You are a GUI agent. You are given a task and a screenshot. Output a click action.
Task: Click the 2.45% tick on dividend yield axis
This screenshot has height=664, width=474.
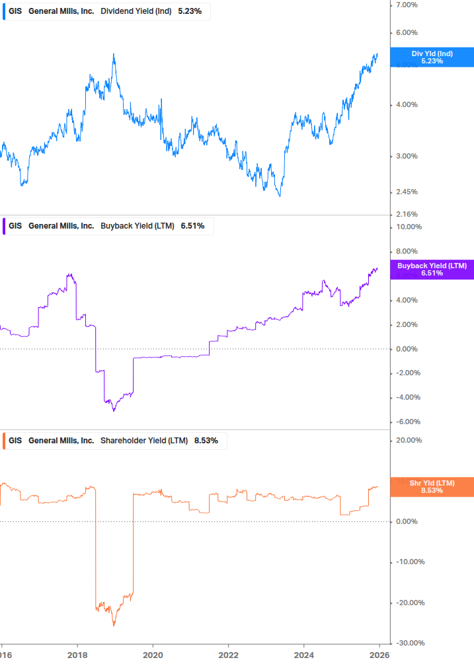click(x=407, y=192)
